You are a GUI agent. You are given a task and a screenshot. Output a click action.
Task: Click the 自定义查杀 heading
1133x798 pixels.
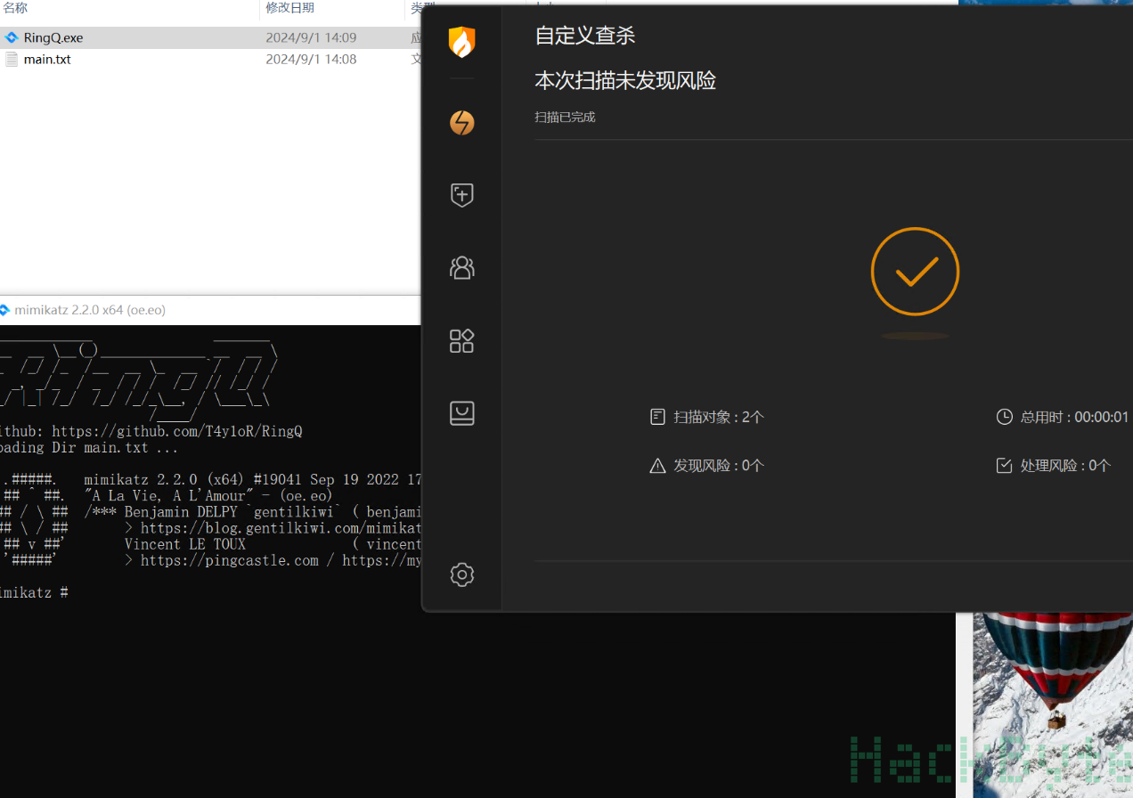tap(585, 36)
